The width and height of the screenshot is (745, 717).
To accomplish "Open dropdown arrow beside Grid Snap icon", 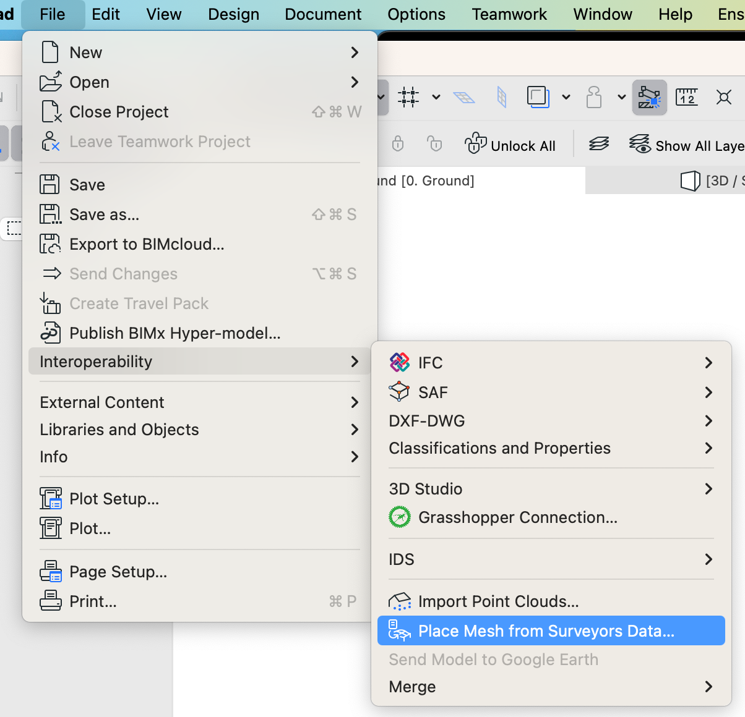I will tap(436, 97).
